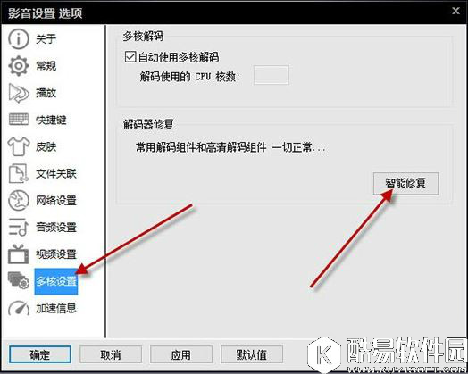Viewport: 468px width, 374px height.
Task: Open the 文件关联 page
Action: click(56, 173)
